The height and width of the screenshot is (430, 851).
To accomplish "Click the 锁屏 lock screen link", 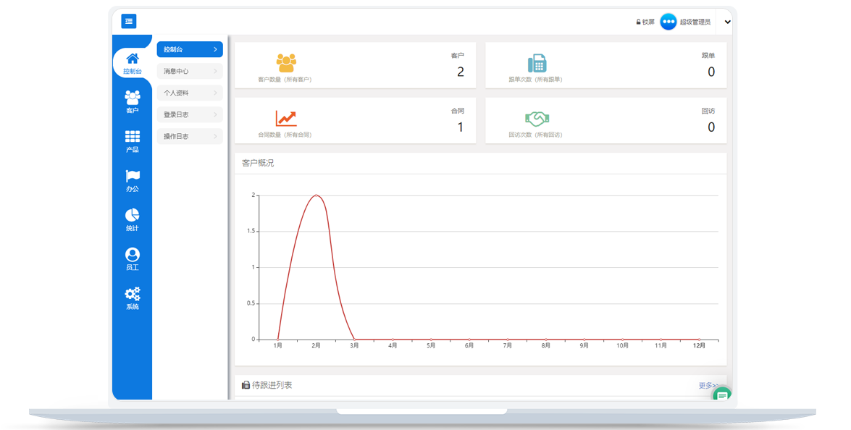I will (645, 22).
